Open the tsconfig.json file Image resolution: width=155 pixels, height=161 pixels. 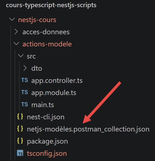pyautogui.click(x=47, y=153)
